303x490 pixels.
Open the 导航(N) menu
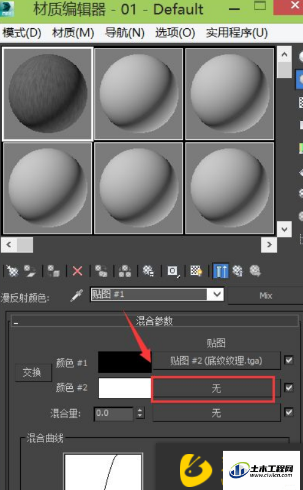(x=124, y=33)
